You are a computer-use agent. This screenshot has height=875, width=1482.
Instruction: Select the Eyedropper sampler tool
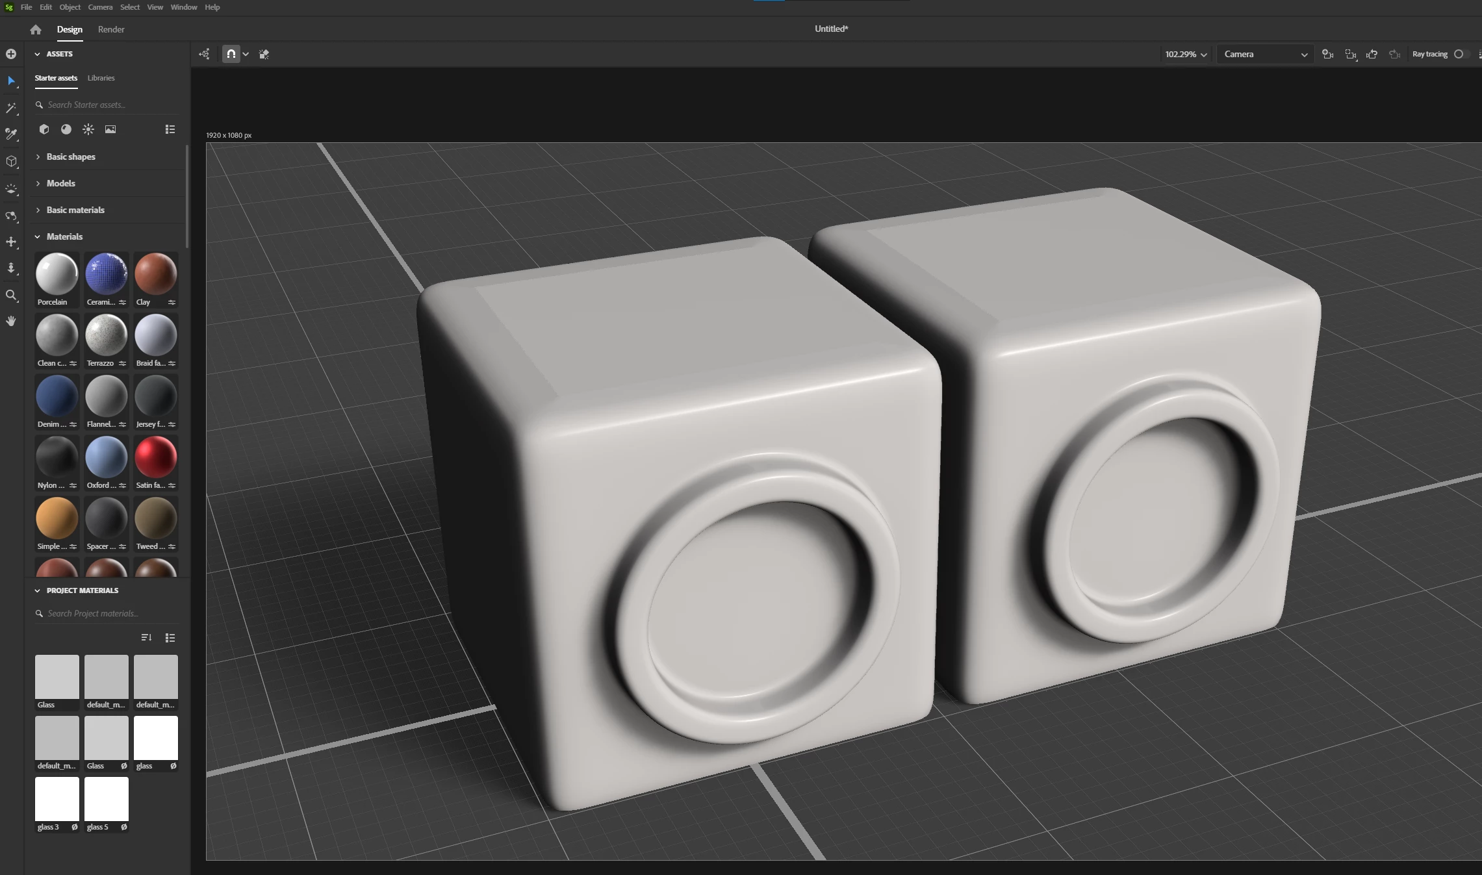(11, 134)
